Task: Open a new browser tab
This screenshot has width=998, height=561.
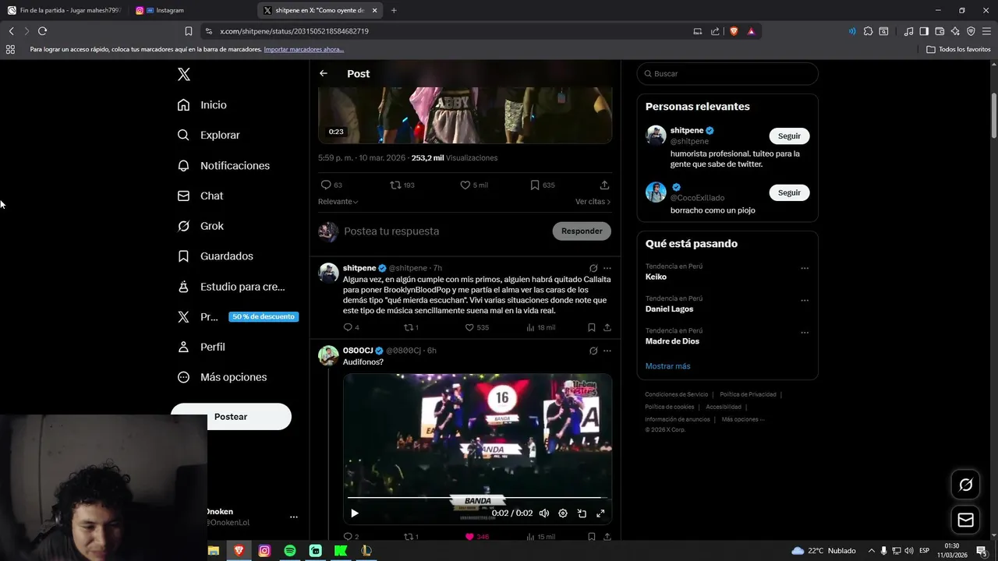Action: [394, 10]
